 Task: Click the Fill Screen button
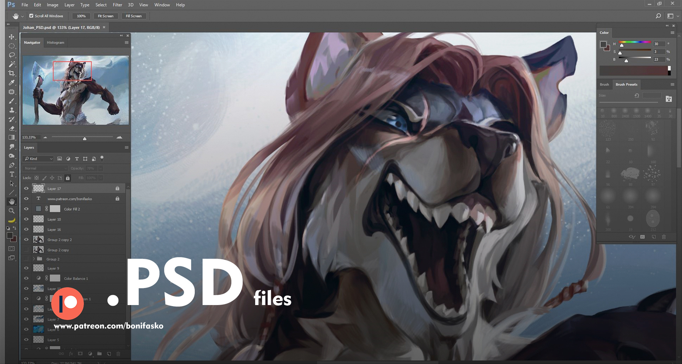pyautogui.click(x=134, y=16)
